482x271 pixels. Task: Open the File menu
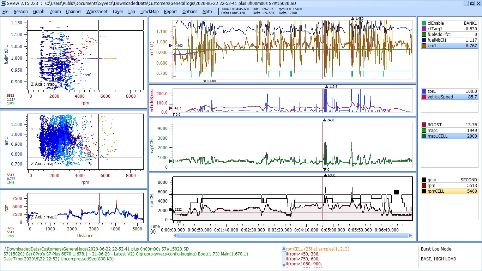coord(5,11)
